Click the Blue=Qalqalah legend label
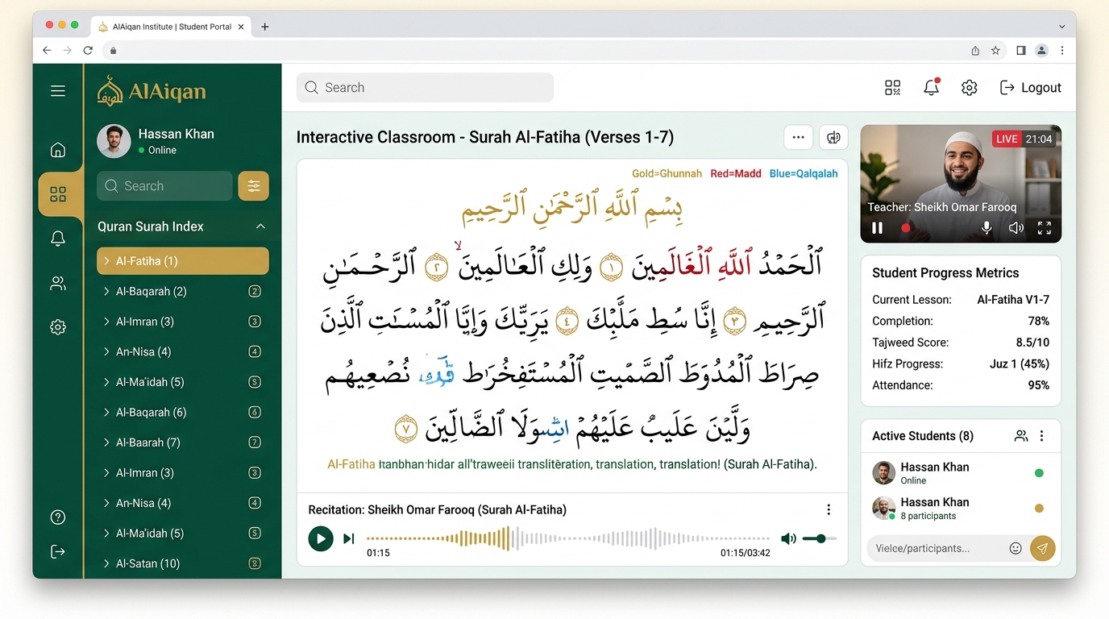This screenshot has width=1109, height=619. click(x=804, y=173)
